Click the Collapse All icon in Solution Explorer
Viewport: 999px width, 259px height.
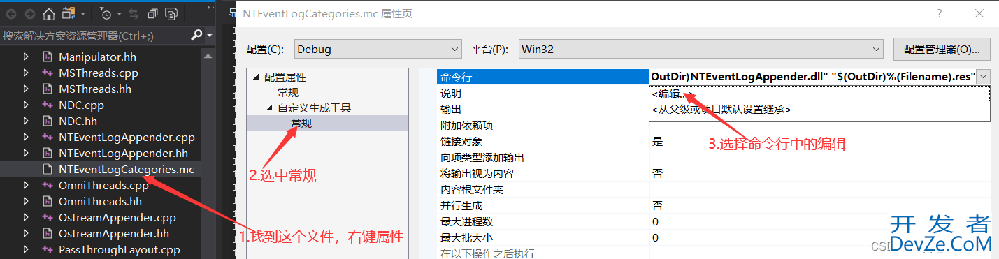(152, 13)
